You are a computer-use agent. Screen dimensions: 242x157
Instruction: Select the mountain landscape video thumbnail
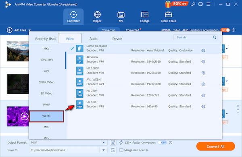tap(18, 51)
